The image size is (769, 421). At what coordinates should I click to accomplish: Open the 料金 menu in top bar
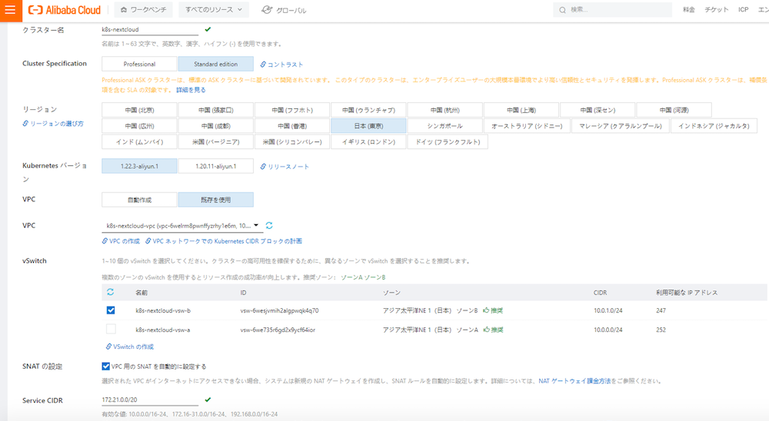pos(688,10)
